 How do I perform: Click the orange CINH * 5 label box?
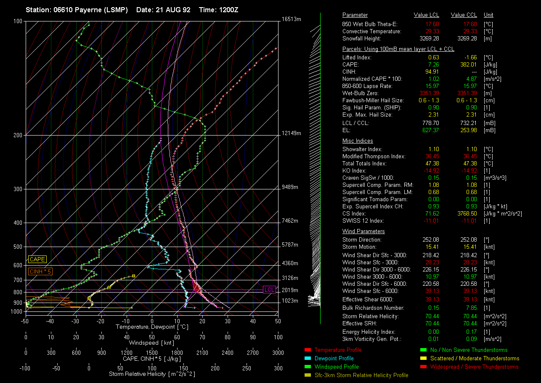pyautogui.click(x=40, y=271)
